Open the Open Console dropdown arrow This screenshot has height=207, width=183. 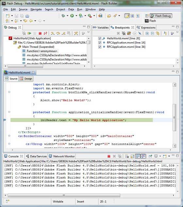(x=169, y=156)
